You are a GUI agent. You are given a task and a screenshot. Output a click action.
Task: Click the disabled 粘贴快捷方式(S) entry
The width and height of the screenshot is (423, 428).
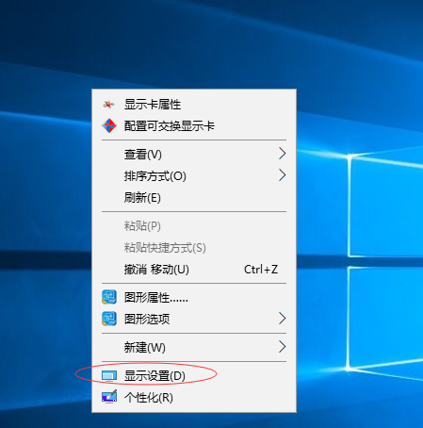coord(165,248)
